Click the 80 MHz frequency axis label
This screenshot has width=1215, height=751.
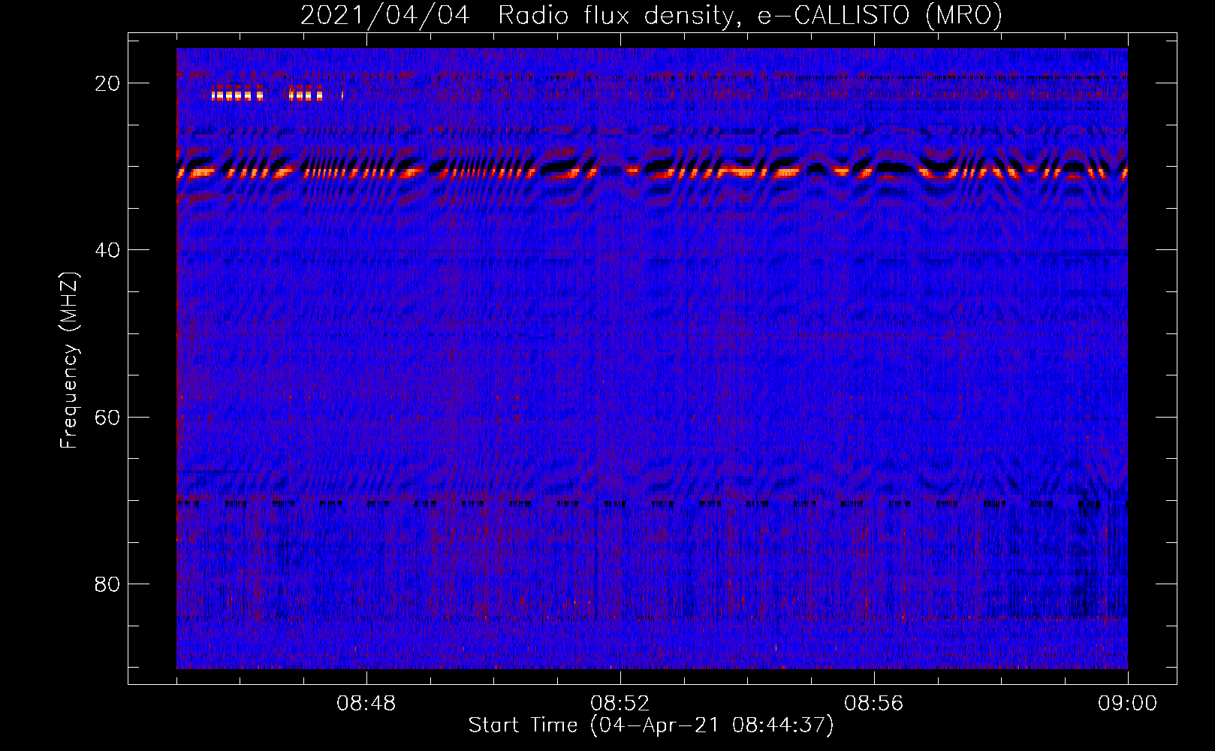[x=107, y=584]
